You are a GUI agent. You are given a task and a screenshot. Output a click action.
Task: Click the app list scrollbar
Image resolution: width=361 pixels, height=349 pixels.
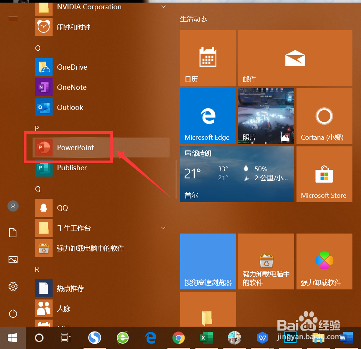176,179
